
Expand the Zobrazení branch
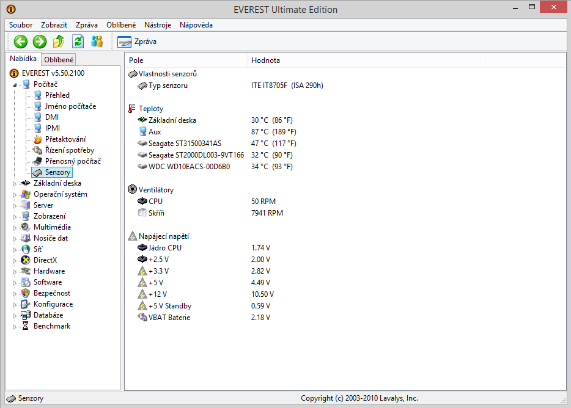15,217
